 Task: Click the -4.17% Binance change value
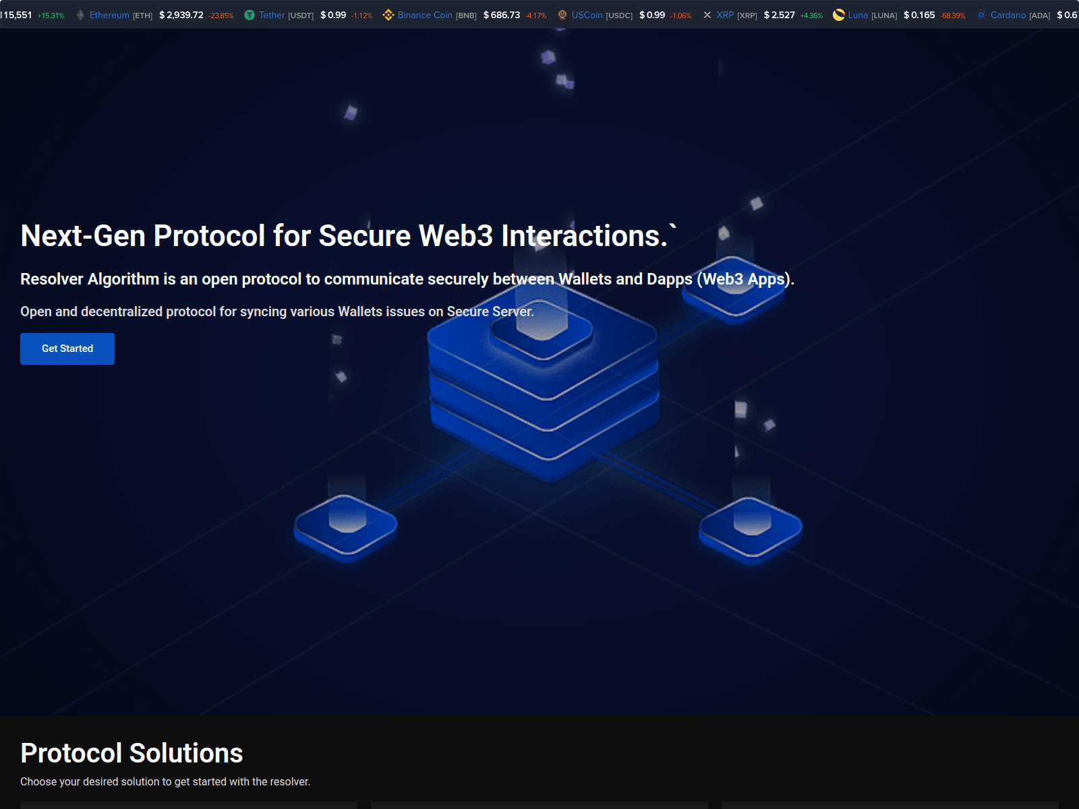[x=536, y=16]
